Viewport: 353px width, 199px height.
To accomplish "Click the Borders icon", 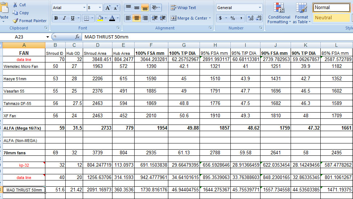I will [86, 18].
